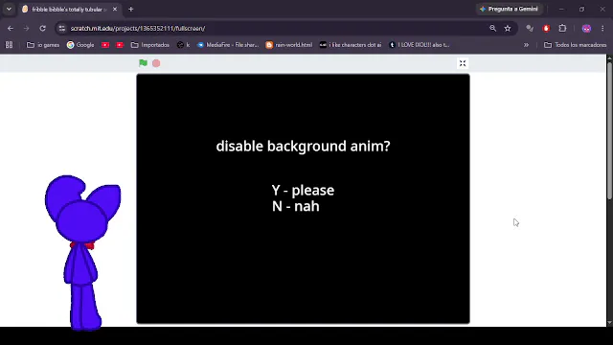Click the Pregunta a Gemini button
Viewport: 613px width, 345px height.
click(509, 9)
